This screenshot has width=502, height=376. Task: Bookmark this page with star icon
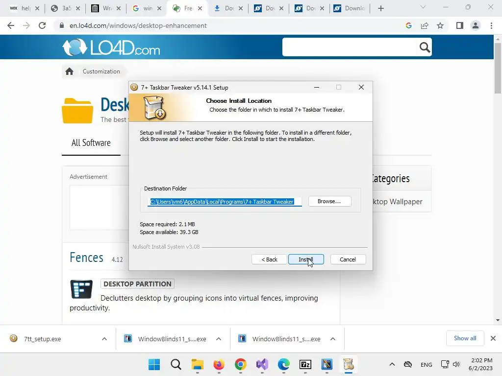[x=440, y=25]
